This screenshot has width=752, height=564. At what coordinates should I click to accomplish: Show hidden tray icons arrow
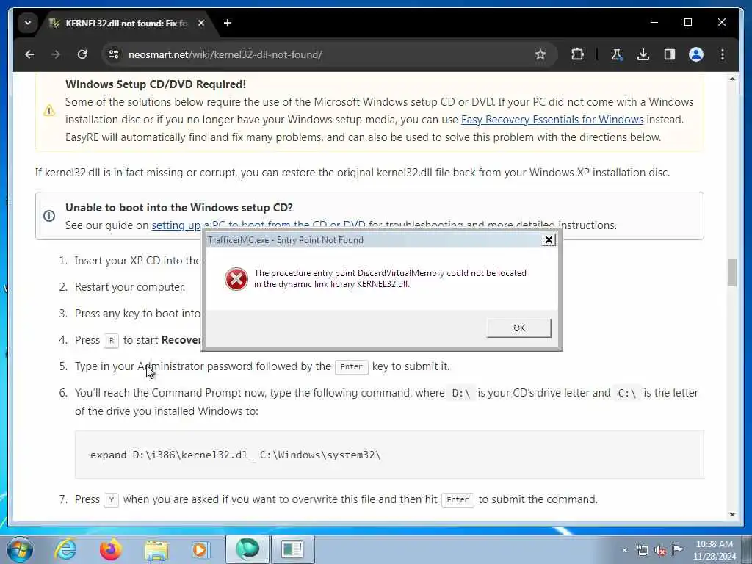pos(624,550)
